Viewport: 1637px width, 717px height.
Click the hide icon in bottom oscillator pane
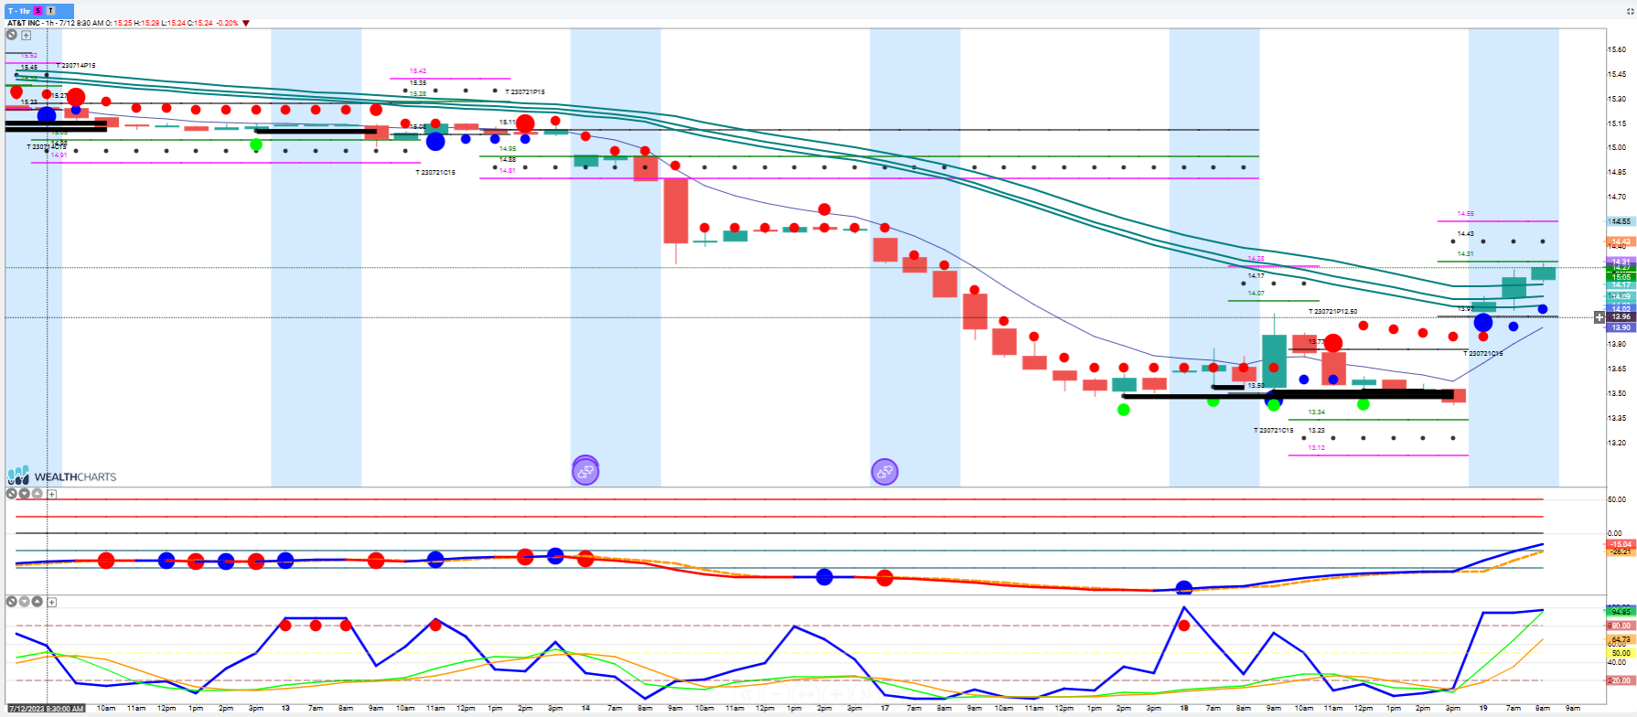click(12, 602)
